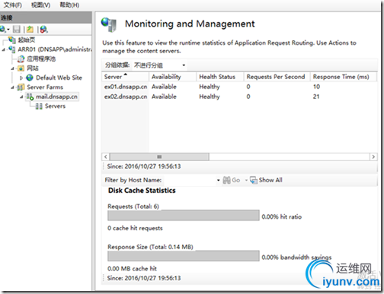Click the Disk Cache Statistics heading

(142, 191)
